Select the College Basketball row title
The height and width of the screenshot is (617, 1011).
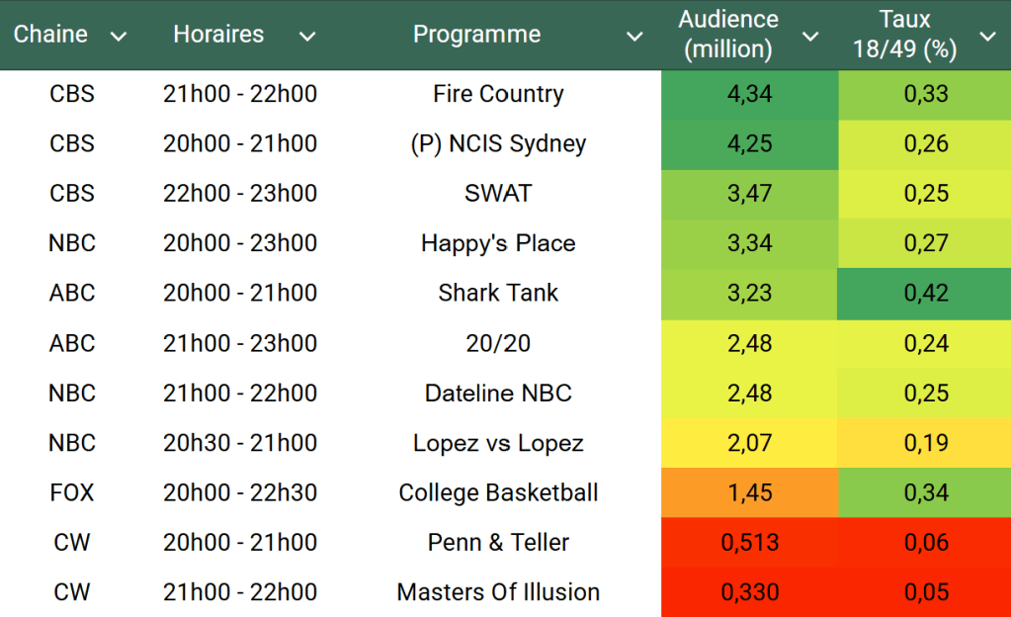(498, 492)
